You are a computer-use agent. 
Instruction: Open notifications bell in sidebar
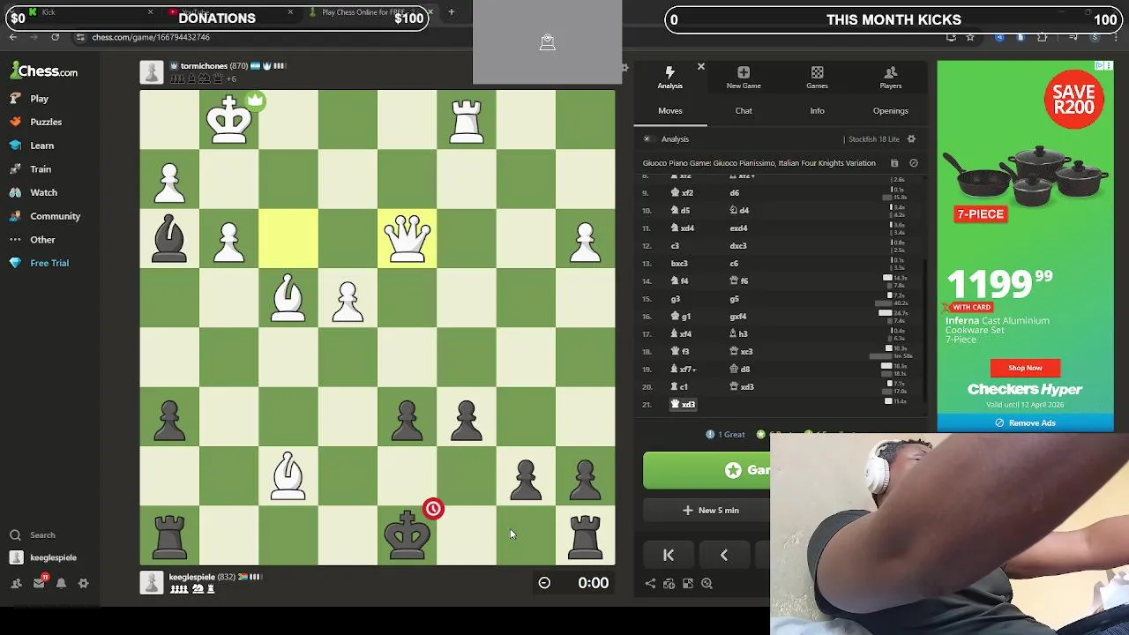[61, 583]
